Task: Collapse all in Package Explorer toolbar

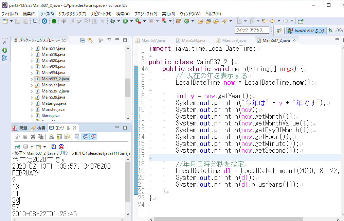Action: [83, 40]
